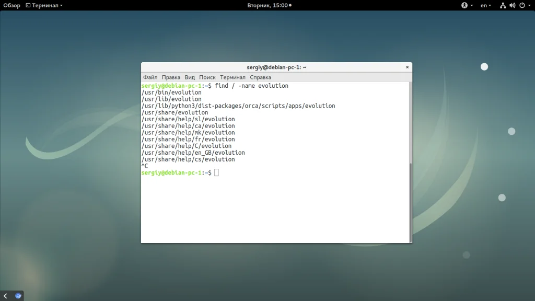
Task: Click the blue tray icon at bottom-left
Action: (x=18, y=296)
